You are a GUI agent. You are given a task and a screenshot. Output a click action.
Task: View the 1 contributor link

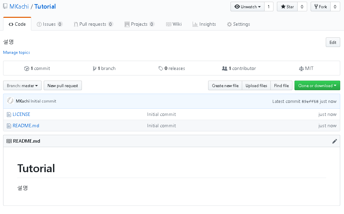point(239,69)
